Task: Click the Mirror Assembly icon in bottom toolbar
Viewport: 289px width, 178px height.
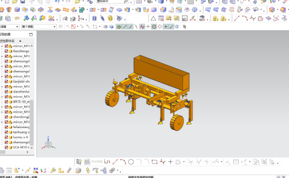Action: 35,171
